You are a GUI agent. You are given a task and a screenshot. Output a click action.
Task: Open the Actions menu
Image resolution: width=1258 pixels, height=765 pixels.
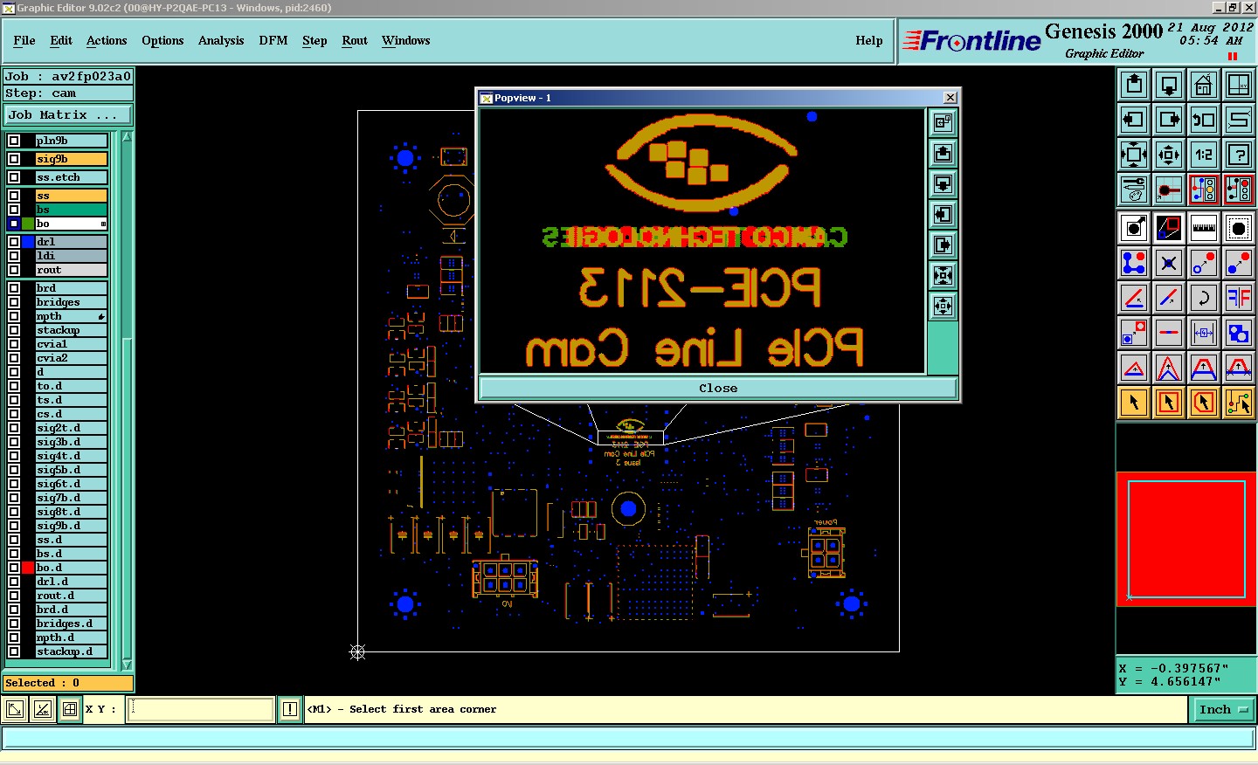point(107,40)
